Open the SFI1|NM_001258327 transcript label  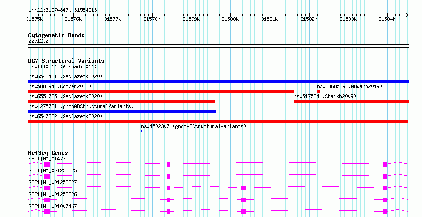click(53, 182)
